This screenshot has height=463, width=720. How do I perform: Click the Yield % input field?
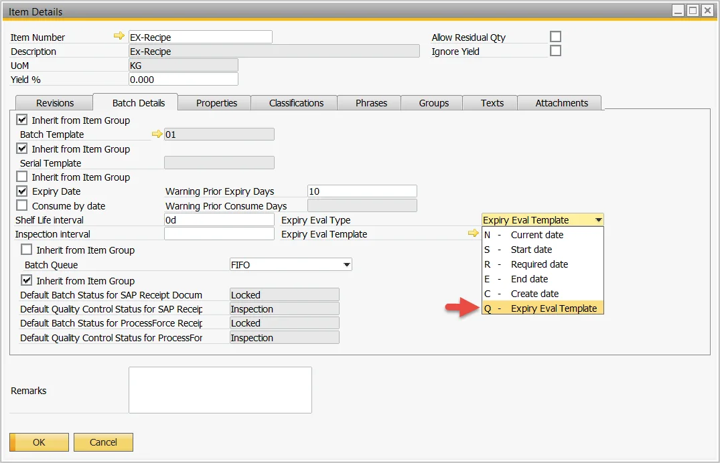tap(184, 79)
